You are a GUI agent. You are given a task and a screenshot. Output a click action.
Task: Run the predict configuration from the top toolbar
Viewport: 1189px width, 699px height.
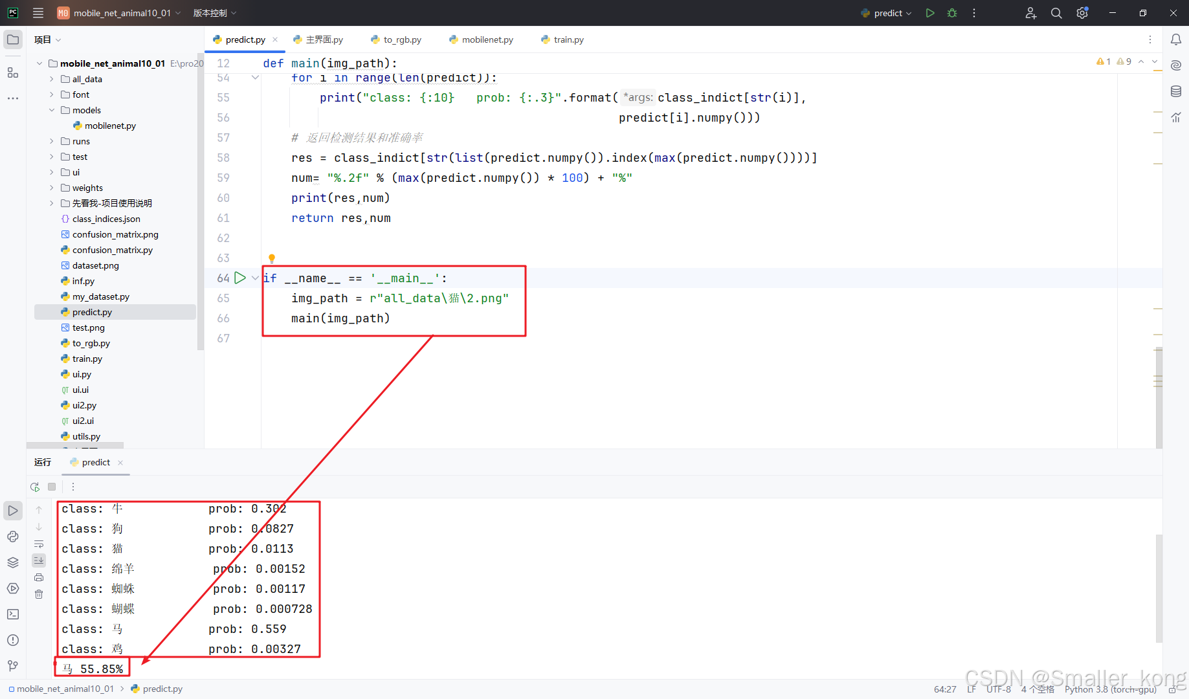[930, 13]
